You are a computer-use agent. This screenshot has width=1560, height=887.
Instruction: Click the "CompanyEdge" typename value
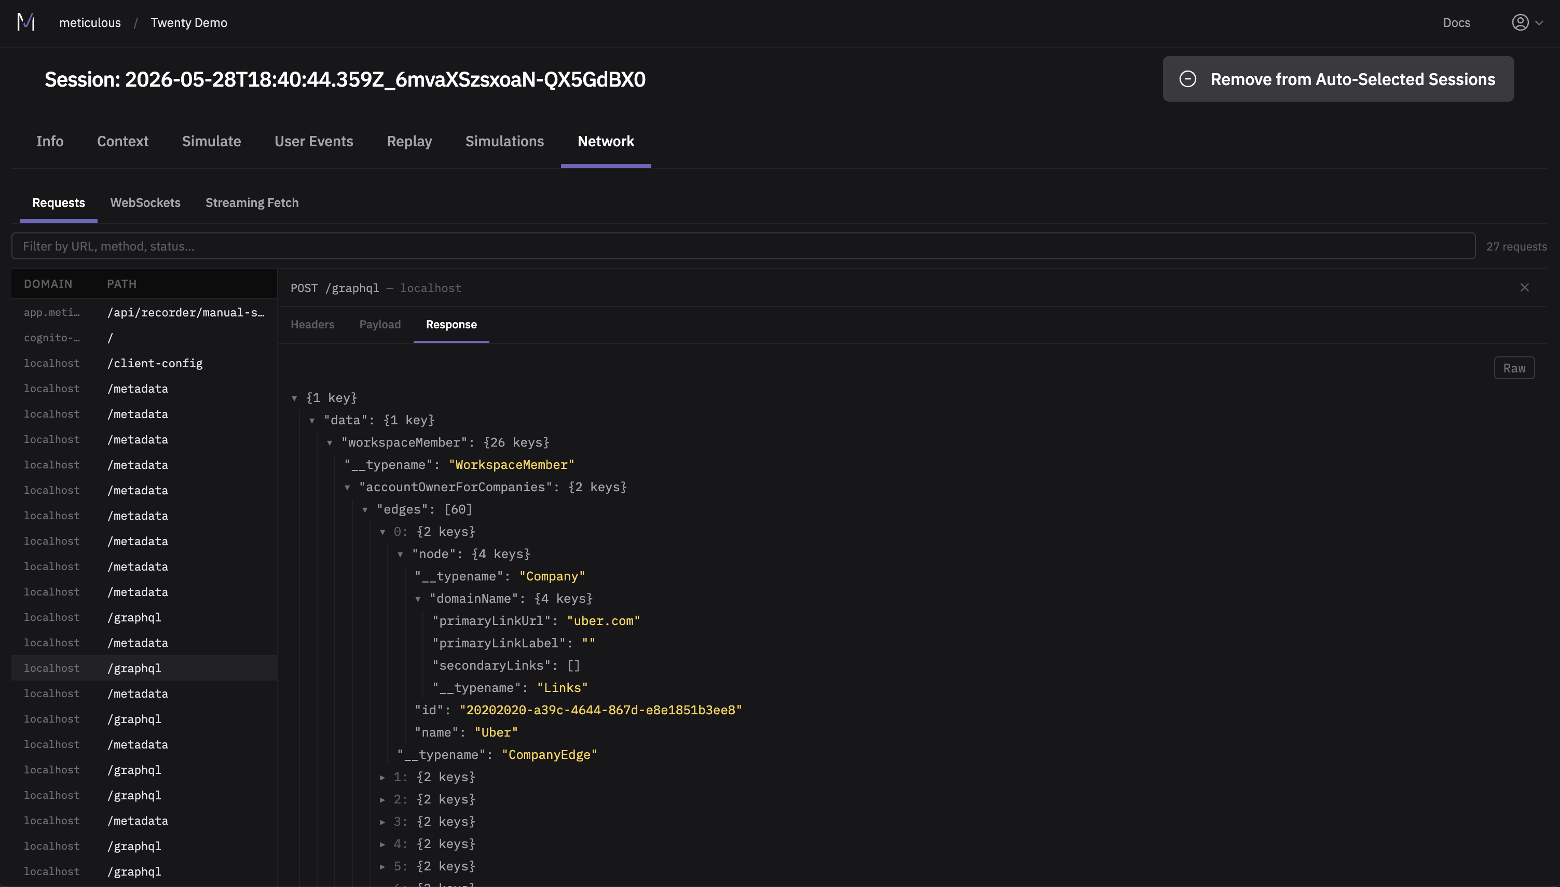tap(550, 755)
